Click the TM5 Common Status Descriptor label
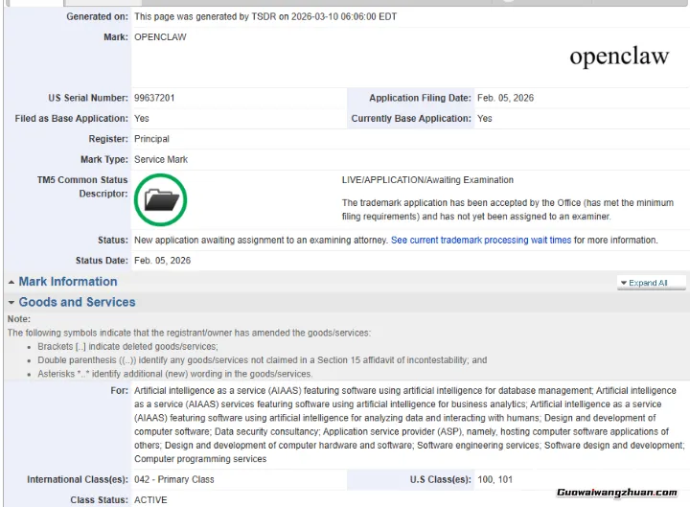The width and height of the screenshot is (690, 507). [x=82, y=187]
